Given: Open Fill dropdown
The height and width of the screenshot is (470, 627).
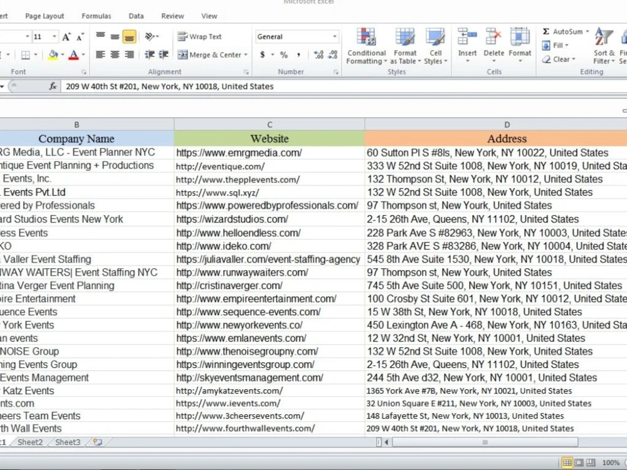Looking at the screenshot, I should (x=555, y=45).
